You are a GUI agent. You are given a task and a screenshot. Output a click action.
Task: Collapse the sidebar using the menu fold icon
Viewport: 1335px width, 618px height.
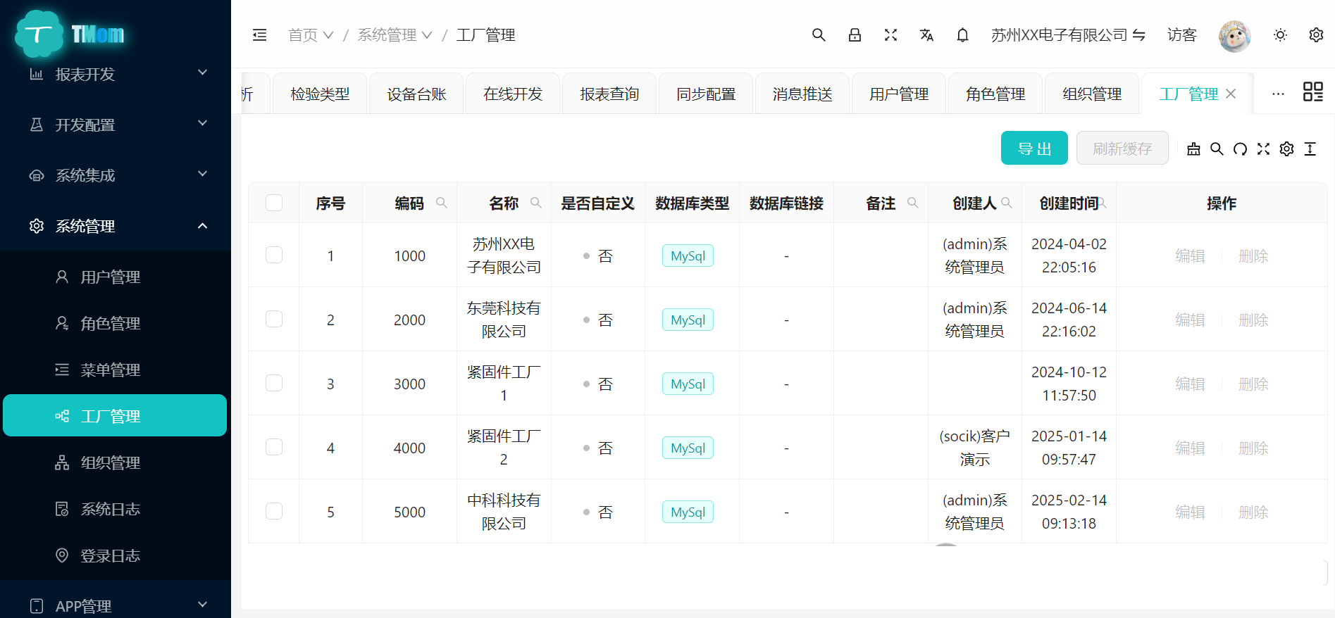259,35
